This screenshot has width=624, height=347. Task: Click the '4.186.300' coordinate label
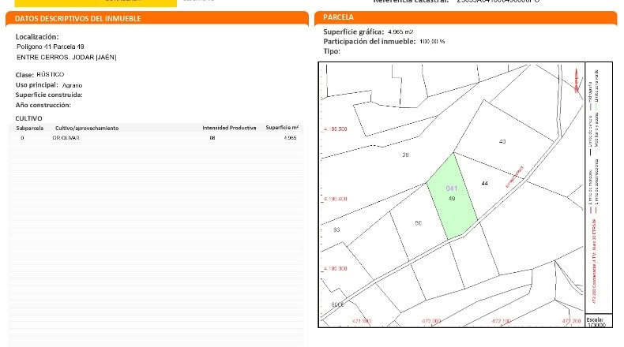[x=335, y=269]
